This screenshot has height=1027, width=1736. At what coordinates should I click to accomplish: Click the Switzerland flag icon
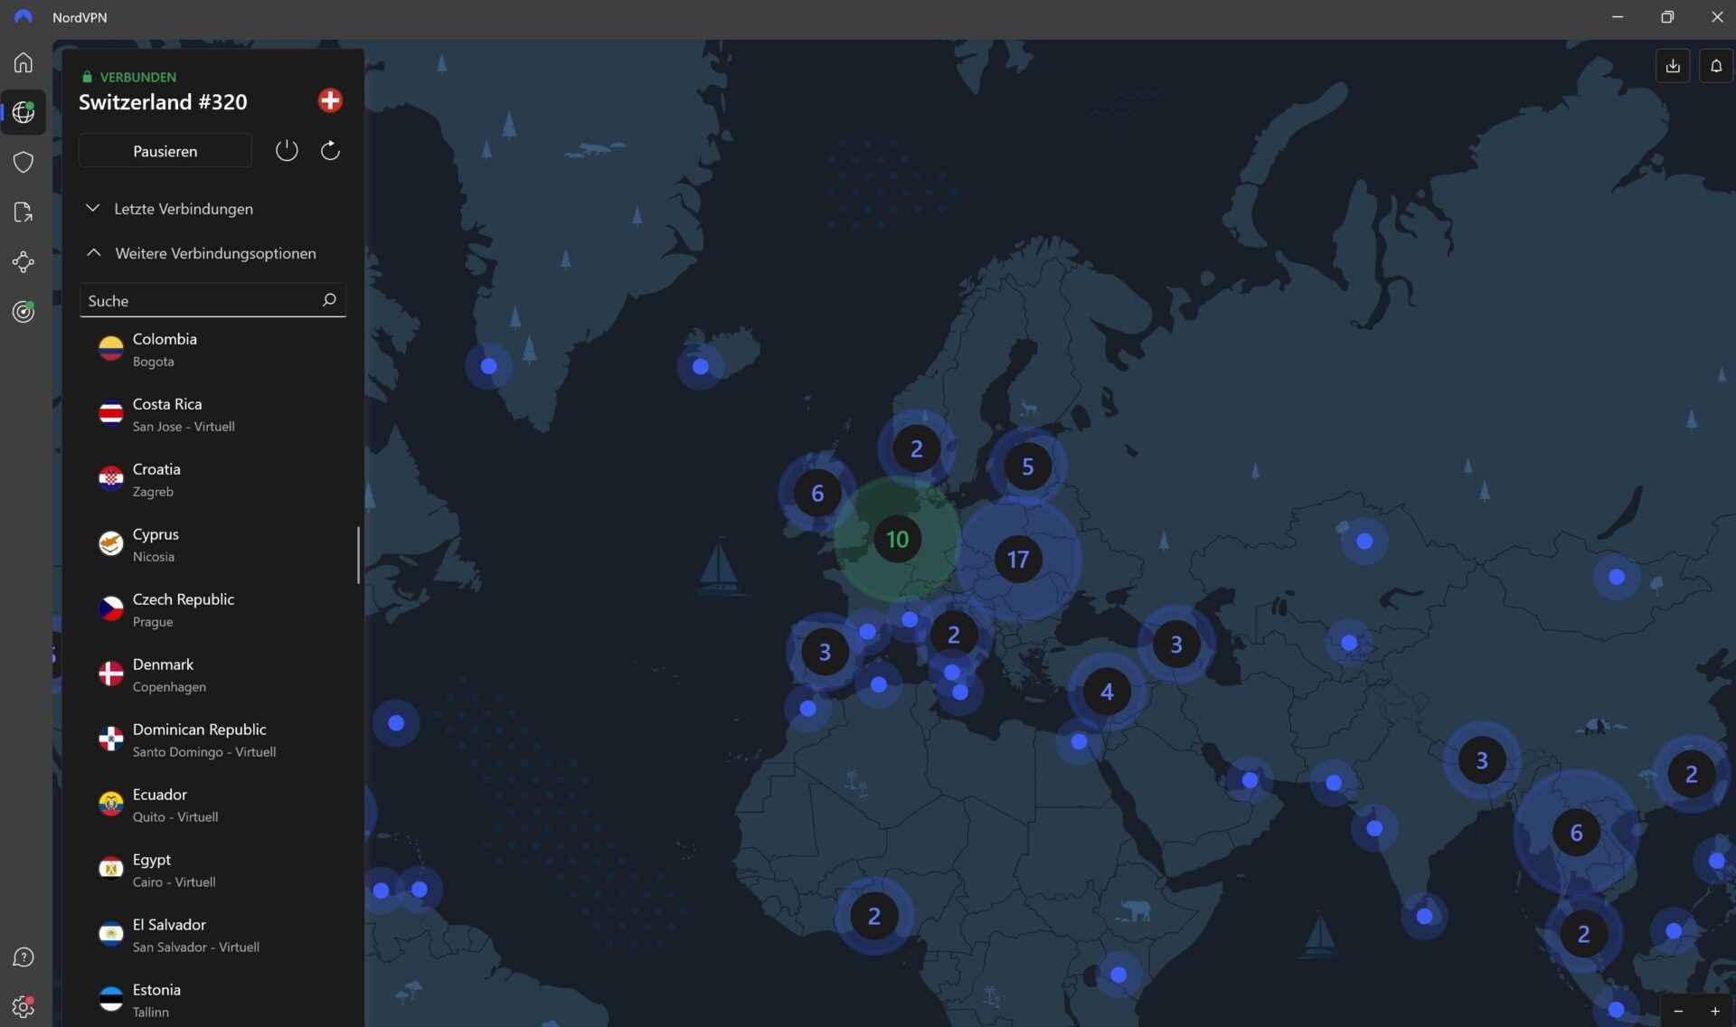click(x=330, y=100)
